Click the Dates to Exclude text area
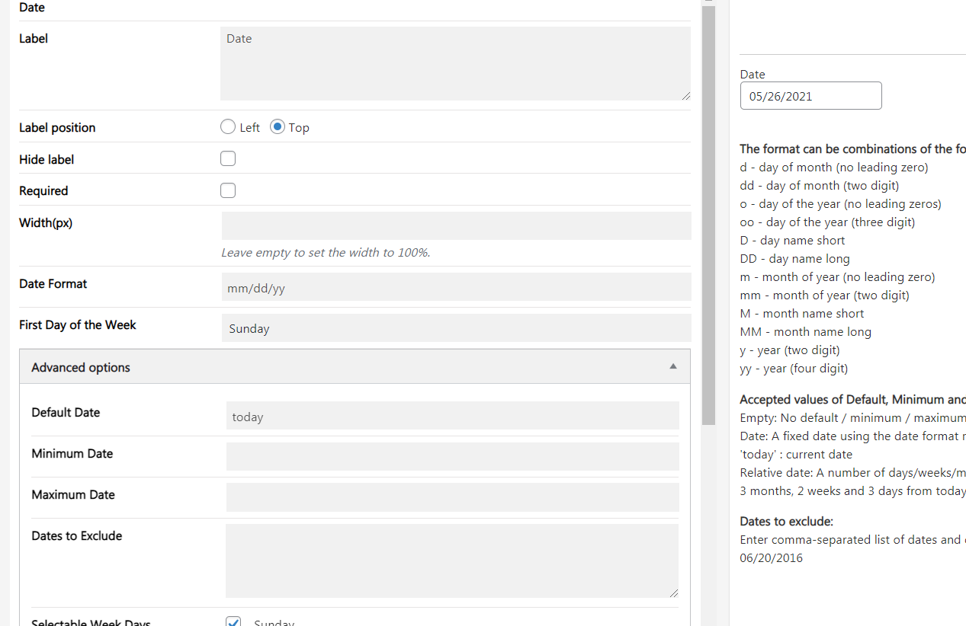This screenshot has height=626, width=966. coord(452,561)
